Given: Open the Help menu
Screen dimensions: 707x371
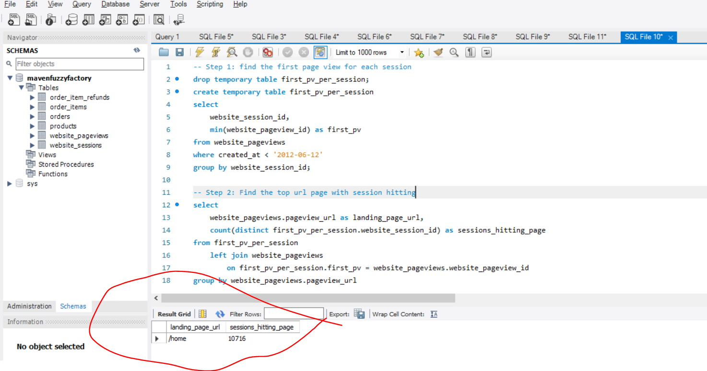Looking at the screenshot, I should pos(240,4).
